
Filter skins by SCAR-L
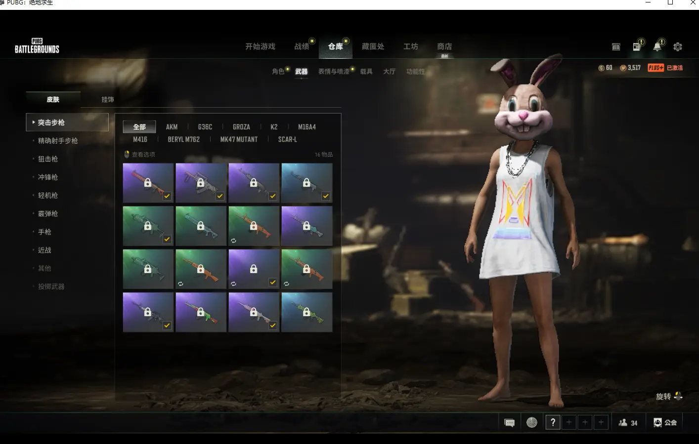288,140
